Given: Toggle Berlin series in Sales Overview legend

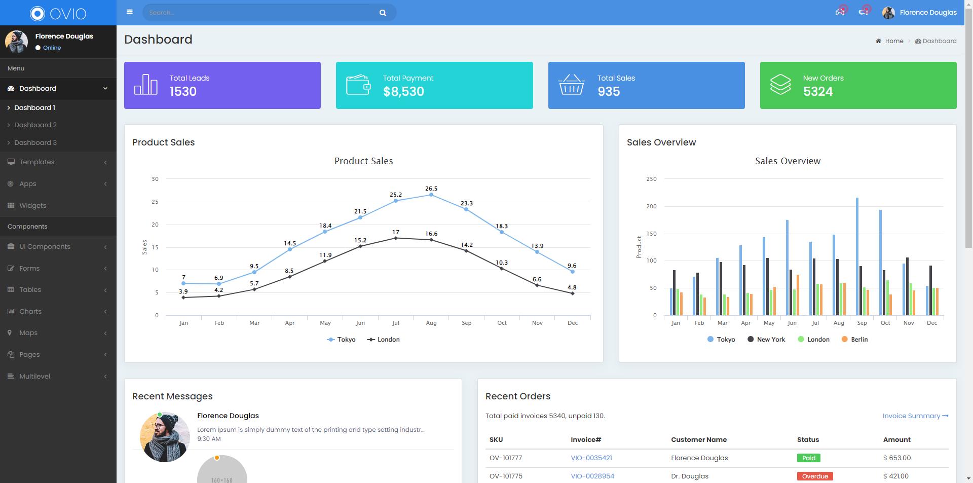Looking at the screenshot, I should click(854, 340).
